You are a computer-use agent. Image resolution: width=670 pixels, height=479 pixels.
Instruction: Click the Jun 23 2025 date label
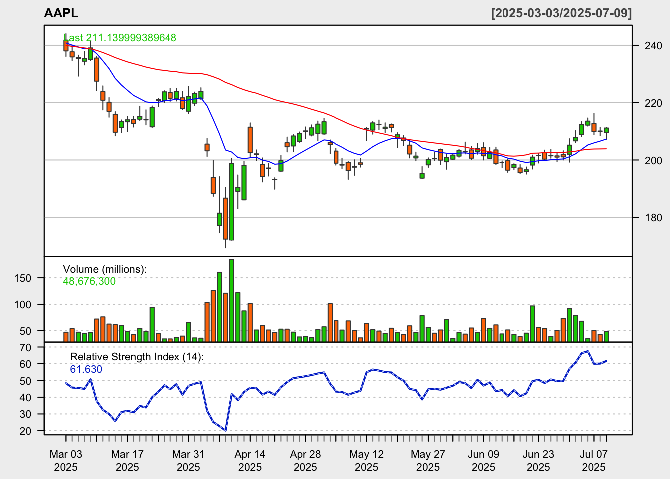click(x=538, y=461)
